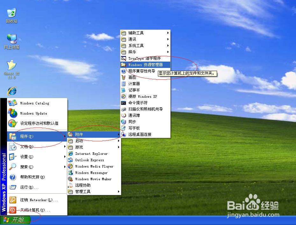Expand the 娱乐 submenu arrow
This screenshot has width=296, height=225.
pyautogui.click(x=168, y=52)
